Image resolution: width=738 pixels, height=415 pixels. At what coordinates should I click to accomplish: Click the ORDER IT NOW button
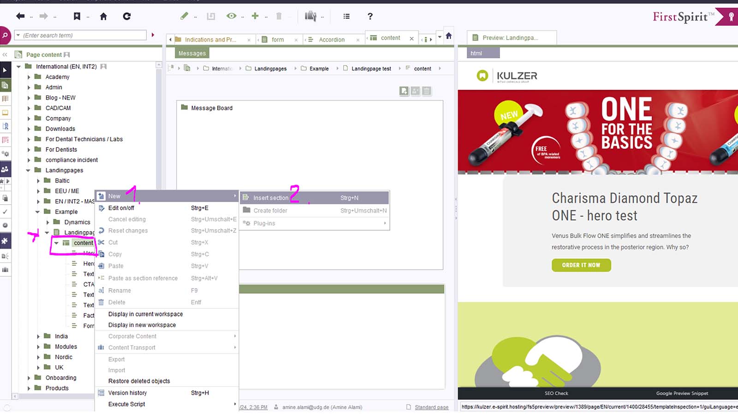click(581, 265)
